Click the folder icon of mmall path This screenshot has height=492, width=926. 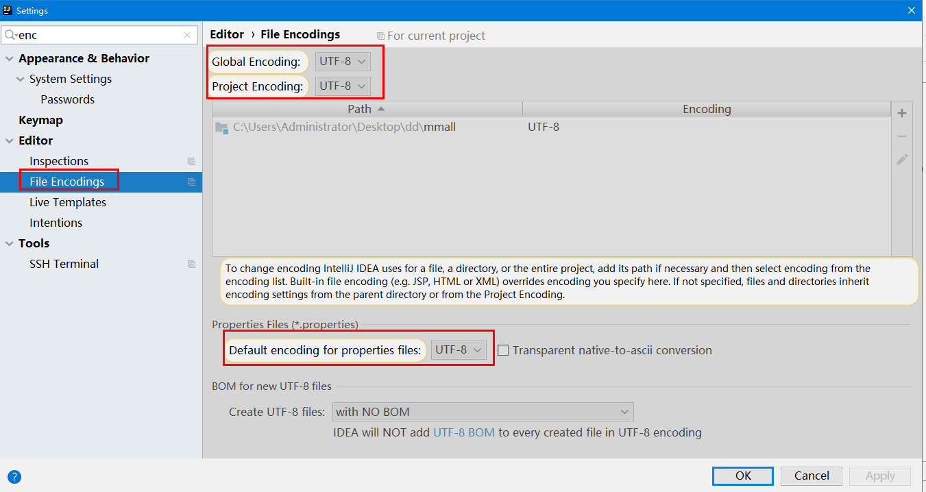[221, 127]
